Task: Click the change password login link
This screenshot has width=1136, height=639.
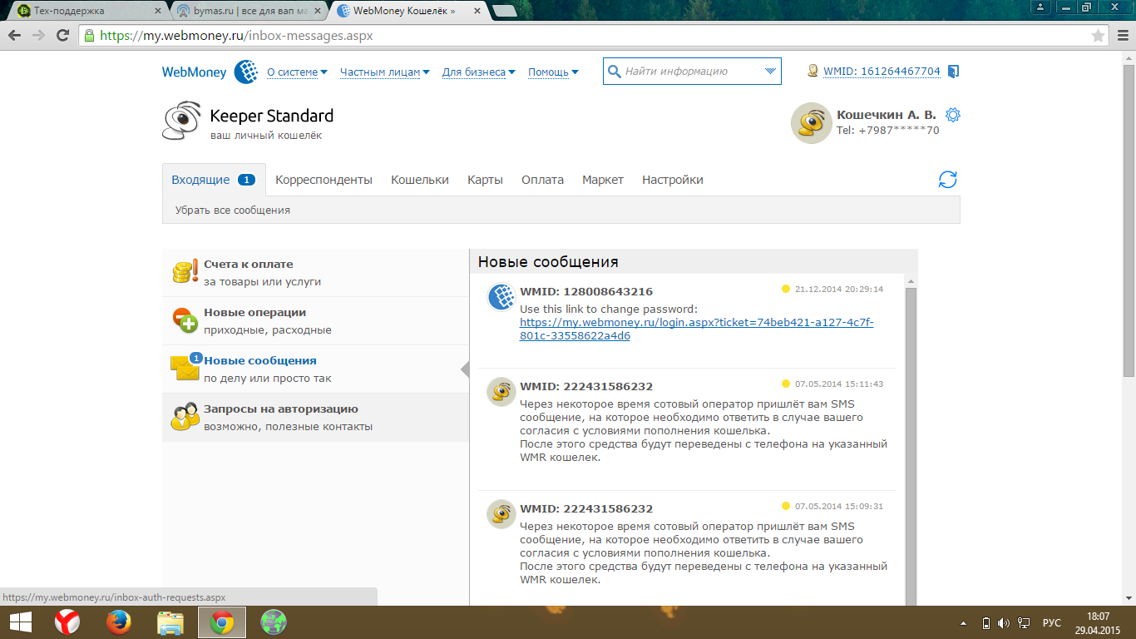Action: coord(696,329)
